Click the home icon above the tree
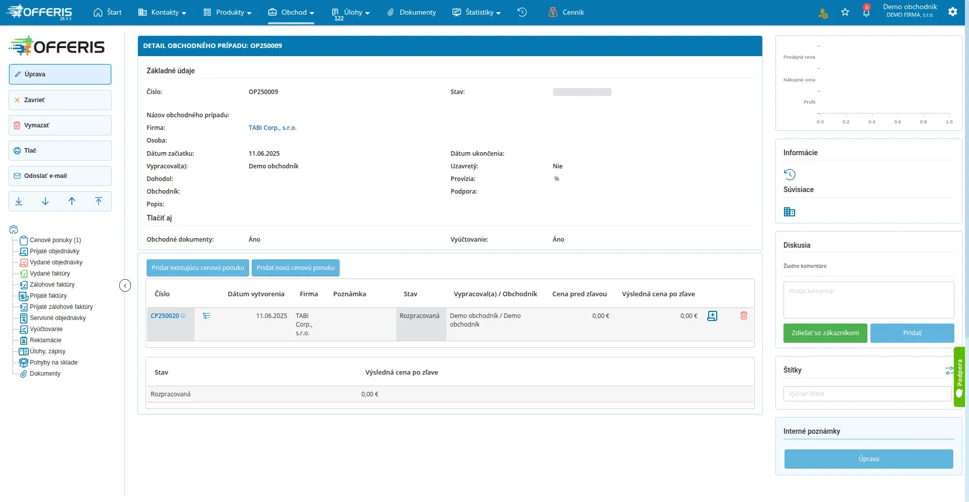The height and width of the screenshot is (502, 969). pyautogui.click(x=14, y=230)
